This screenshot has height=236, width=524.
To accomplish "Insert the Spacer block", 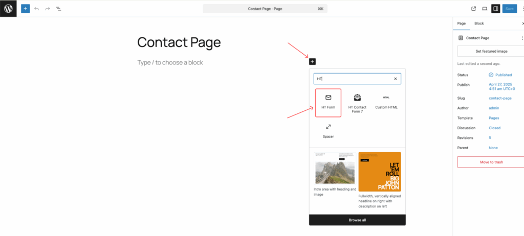I will 328,131.
